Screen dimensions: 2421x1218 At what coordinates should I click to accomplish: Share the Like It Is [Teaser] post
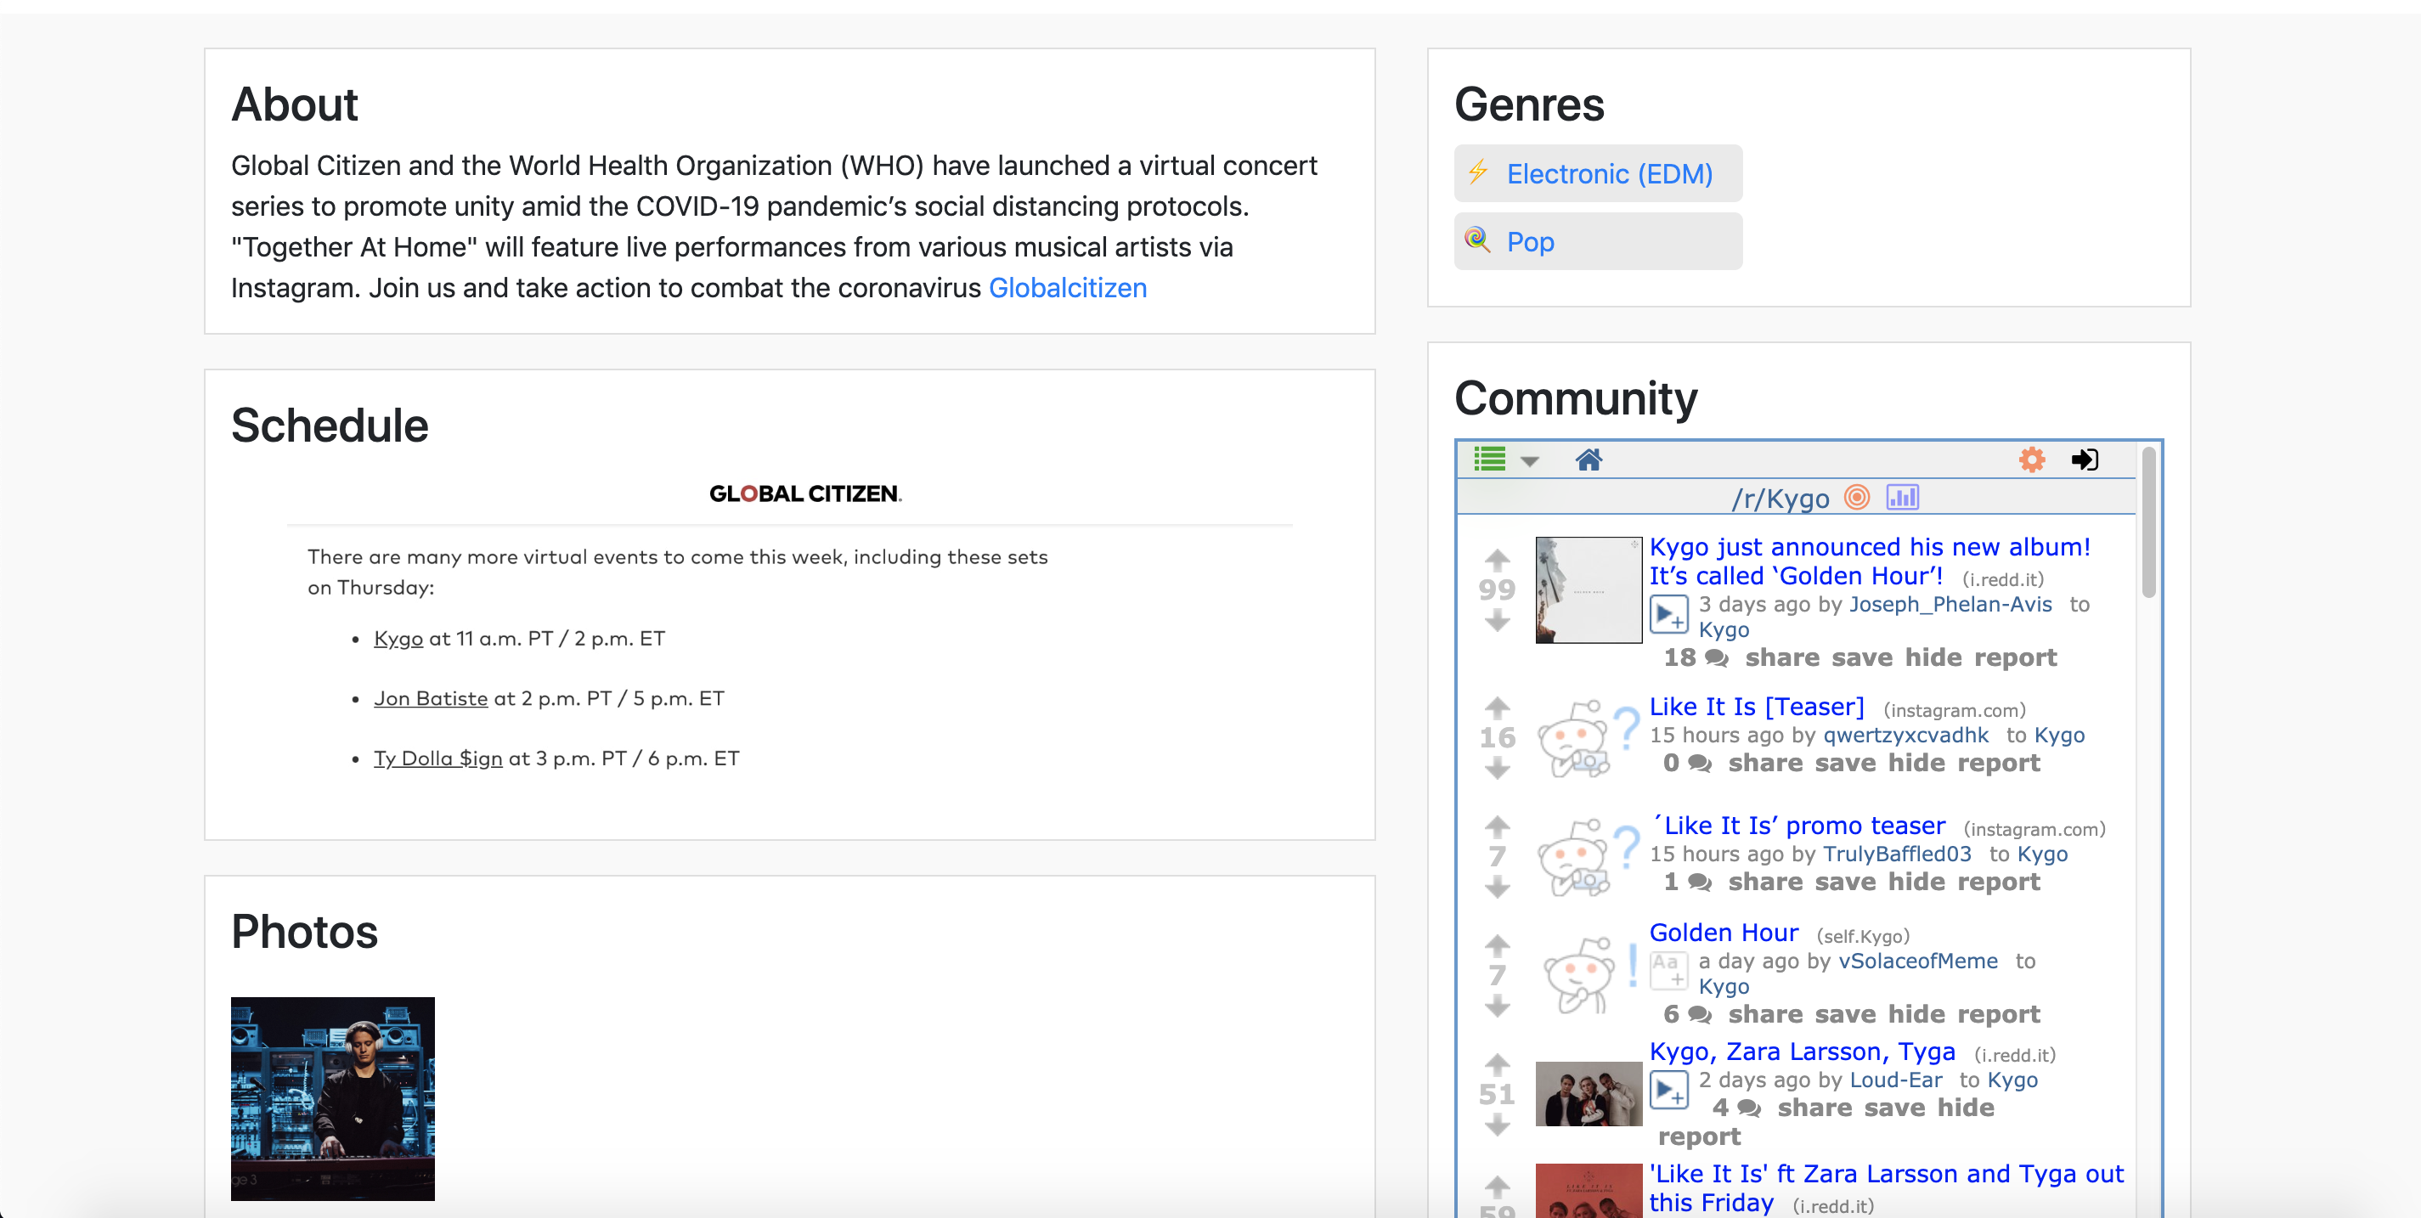point(1765,763)
